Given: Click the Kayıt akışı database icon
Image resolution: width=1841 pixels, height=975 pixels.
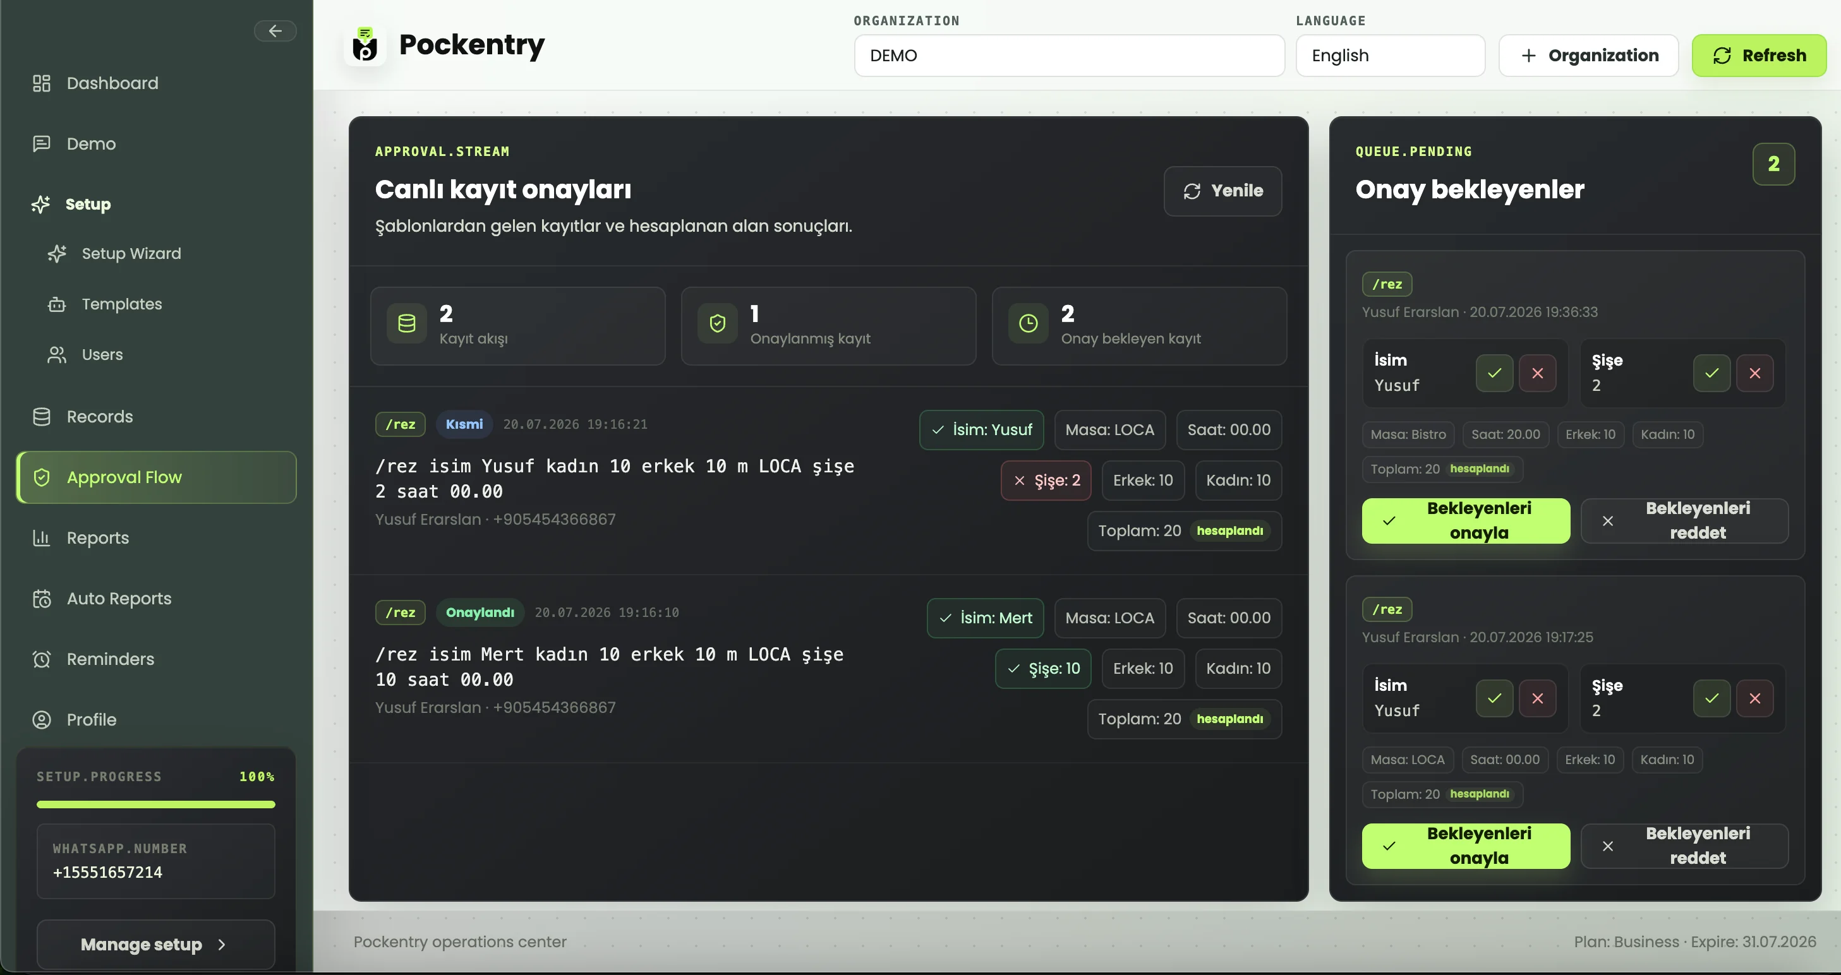Looking at the screenshot, I should click(x=407, y=325).
